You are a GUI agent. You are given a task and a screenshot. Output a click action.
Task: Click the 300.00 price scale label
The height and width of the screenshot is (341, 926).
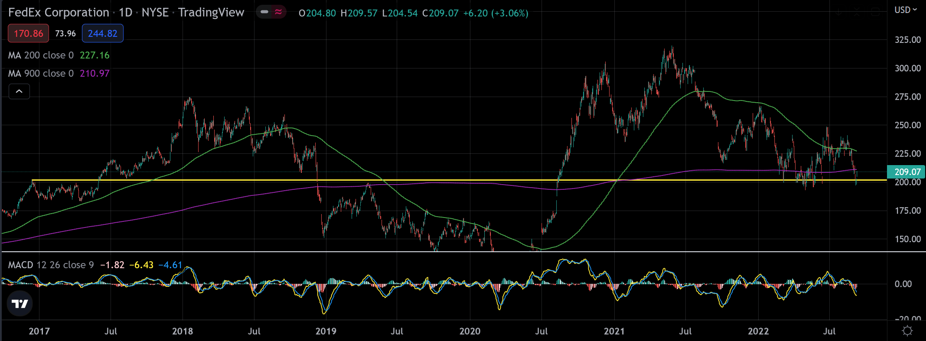tap(908, 68)
